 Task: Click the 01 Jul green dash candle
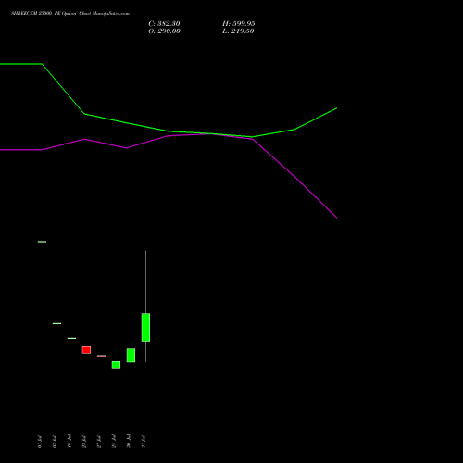42,242
